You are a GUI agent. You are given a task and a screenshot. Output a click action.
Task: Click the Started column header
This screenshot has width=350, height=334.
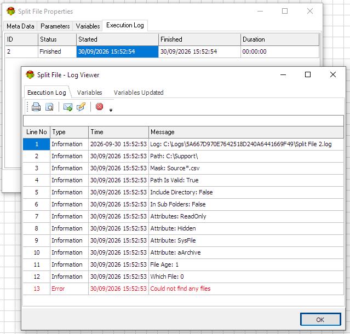click(x=117, y=39)
